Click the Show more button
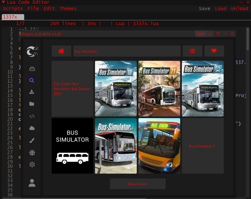251x199 pixels. pos(138,184)
